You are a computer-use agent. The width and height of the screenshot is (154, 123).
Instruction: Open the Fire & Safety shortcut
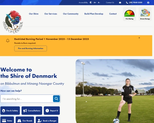pyautogui.click(x=10, y=110)
